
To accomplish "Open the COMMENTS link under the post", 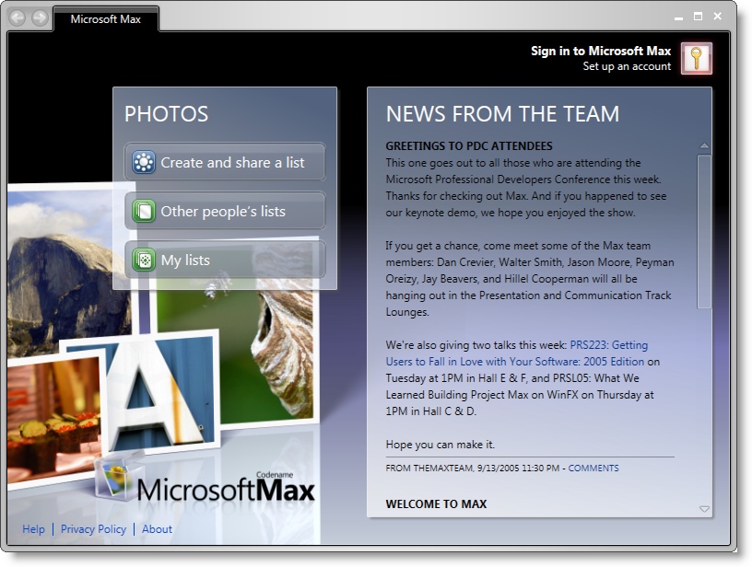I will pyautogui.click(x=593, y=469).
